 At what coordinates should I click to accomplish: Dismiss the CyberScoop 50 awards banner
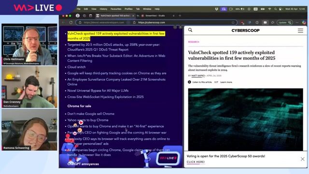pyautogui.click(x=303, y=159)
